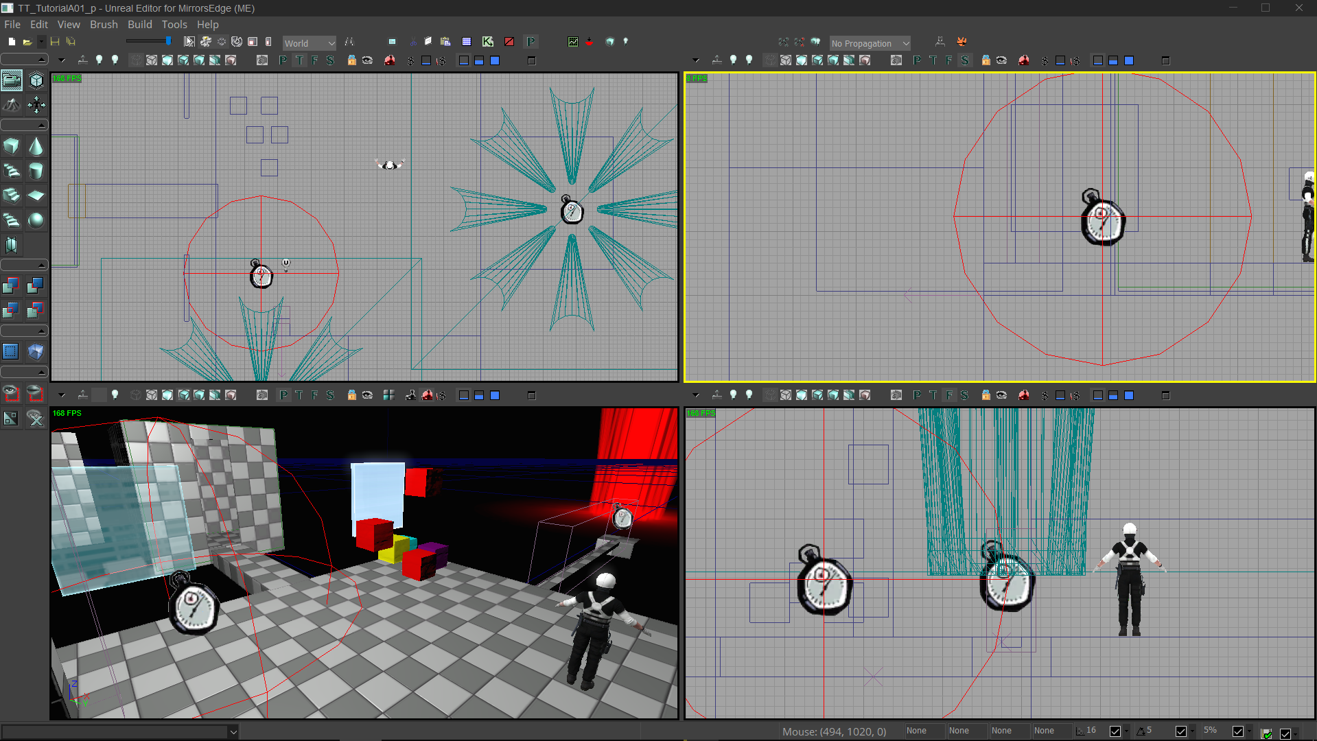Open the bottom-left command history dropdown

[233, 732]
